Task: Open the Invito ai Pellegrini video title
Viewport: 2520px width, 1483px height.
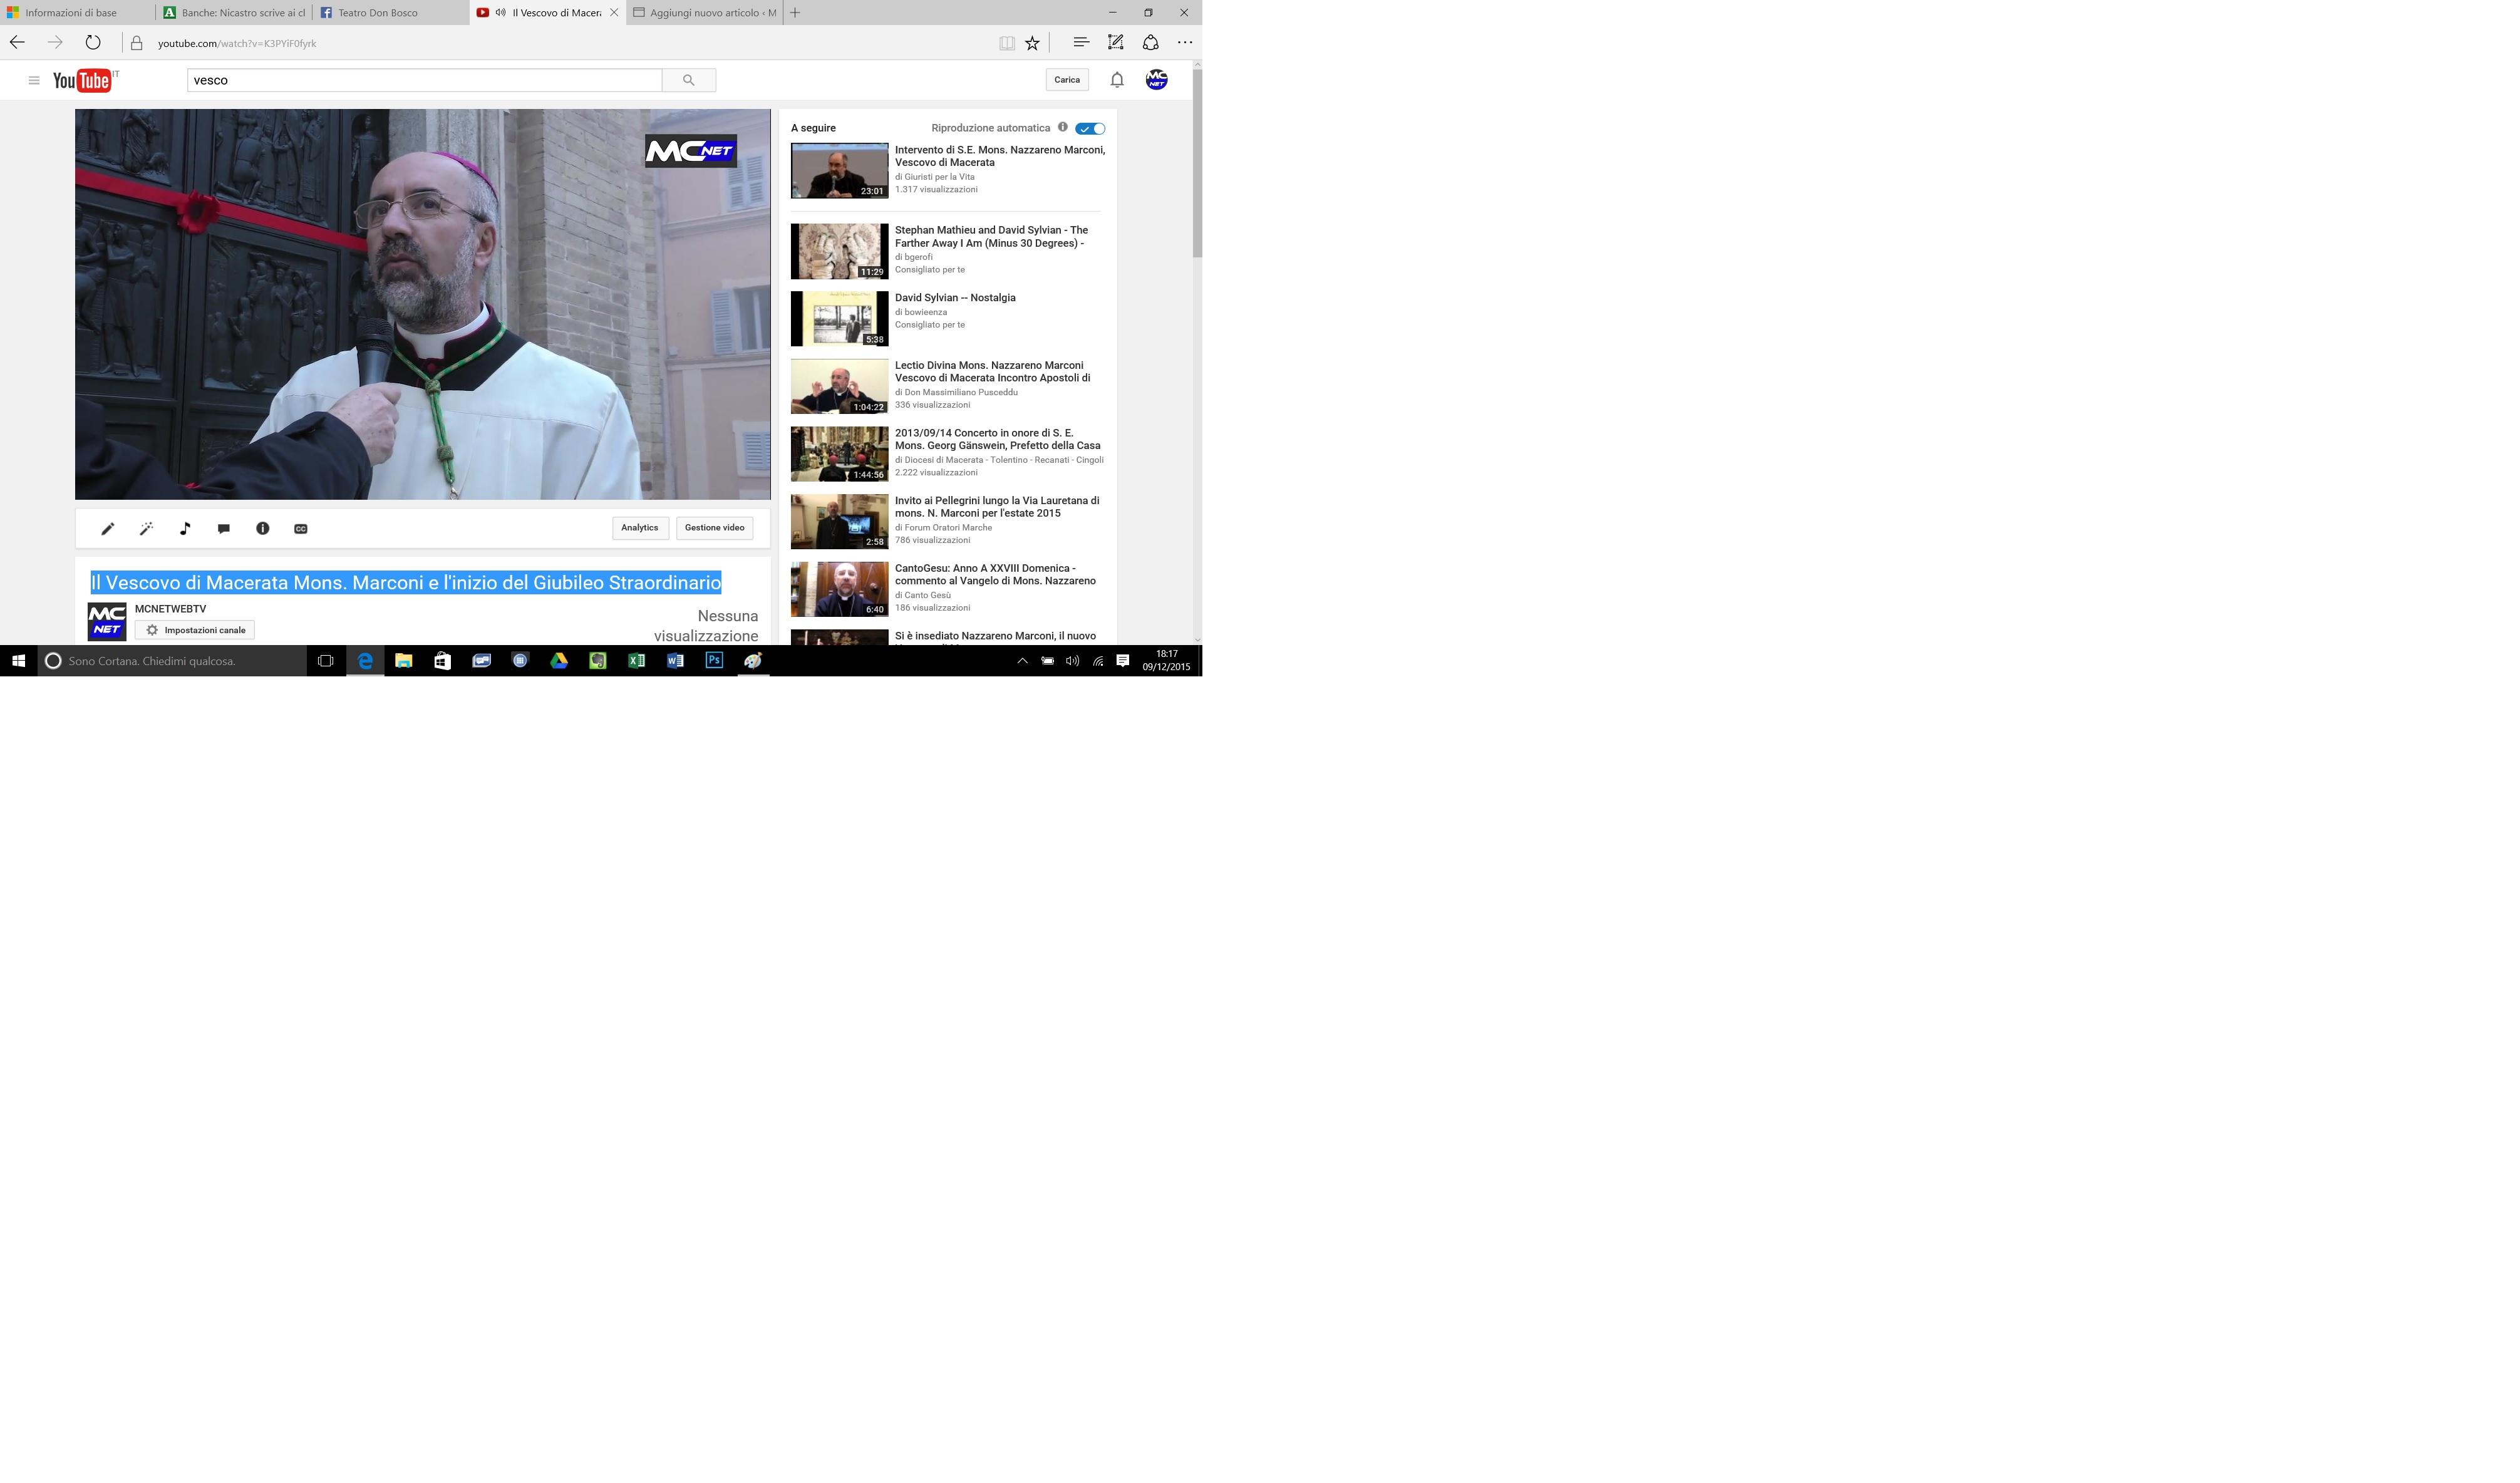Action: [x=997, y=507]
